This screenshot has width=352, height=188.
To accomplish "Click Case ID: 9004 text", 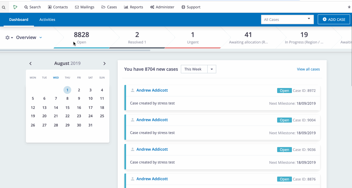I will (304, 120).
